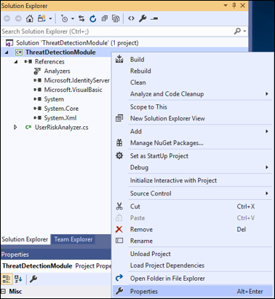Image resolution: width=275 pixels, height=299 pixels.
Task: Open Analyze and Code Cleanup submenu
Action: [193, 94]
